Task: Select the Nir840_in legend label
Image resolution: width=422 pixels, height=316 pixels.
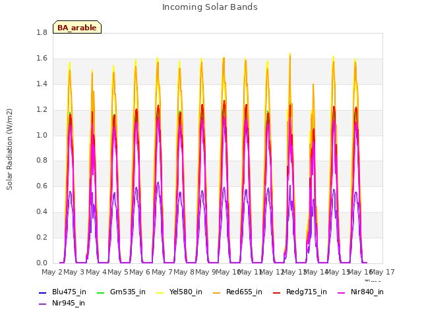Action: pos(367,292)
